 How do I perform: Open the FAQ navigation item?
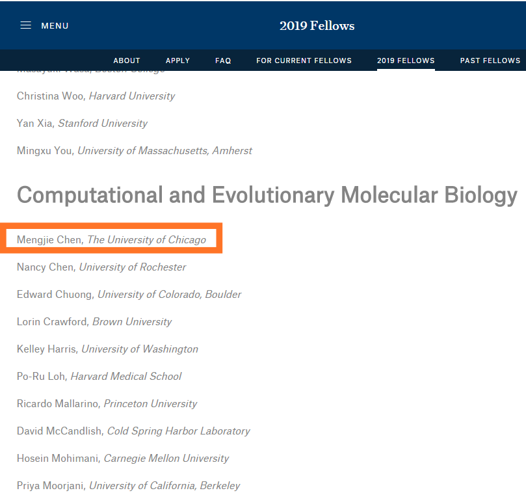pyautogui.click(x=223, y=60)
